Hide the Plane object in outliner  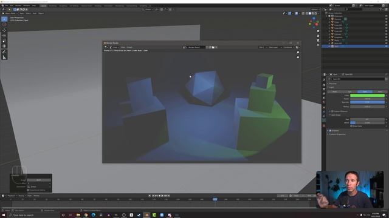387,41
